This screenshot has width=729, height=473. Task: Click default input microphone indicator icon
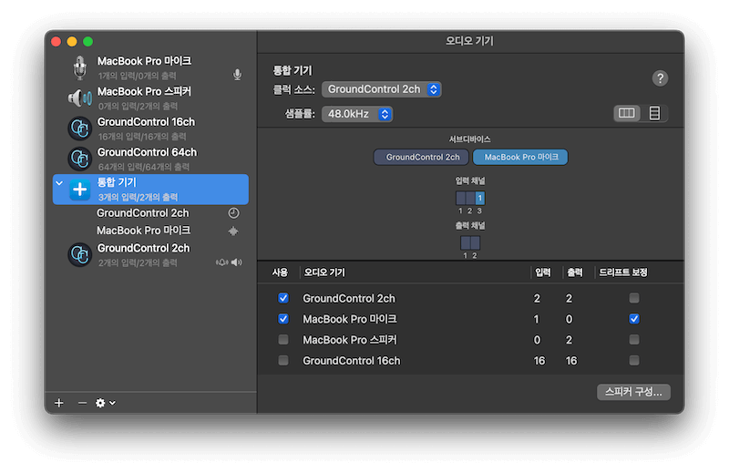pyautogui.click(x=237, y=75)
